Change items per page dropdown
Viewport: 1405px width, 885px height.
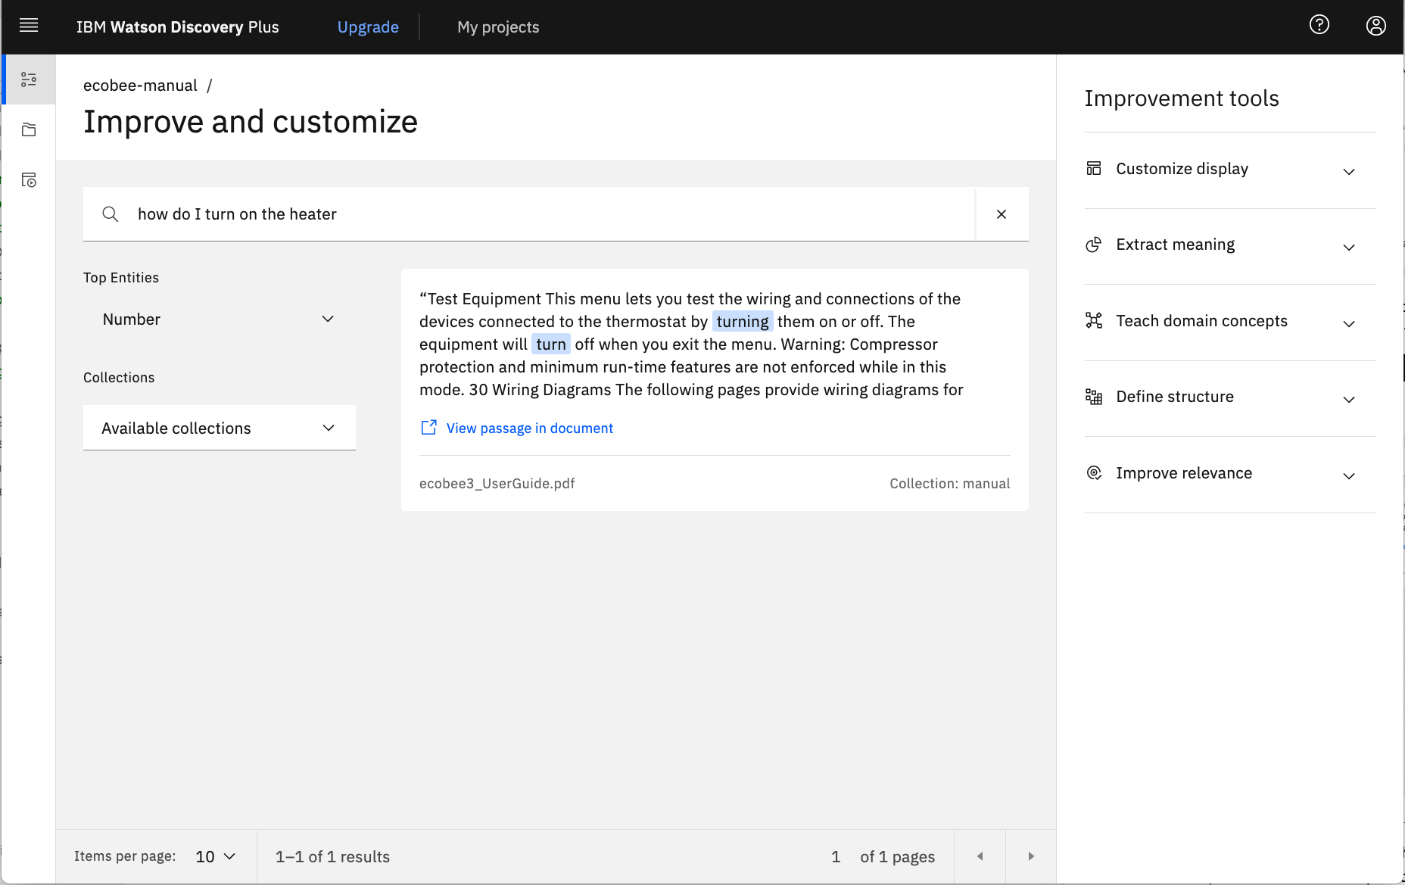click(215, 856)
